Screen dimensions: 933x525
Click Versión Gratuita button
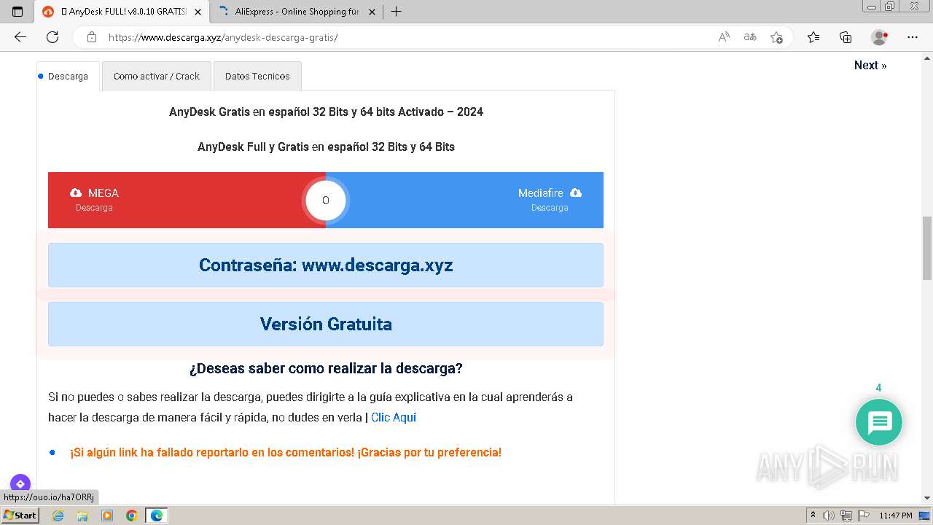[x=326, y=324]
